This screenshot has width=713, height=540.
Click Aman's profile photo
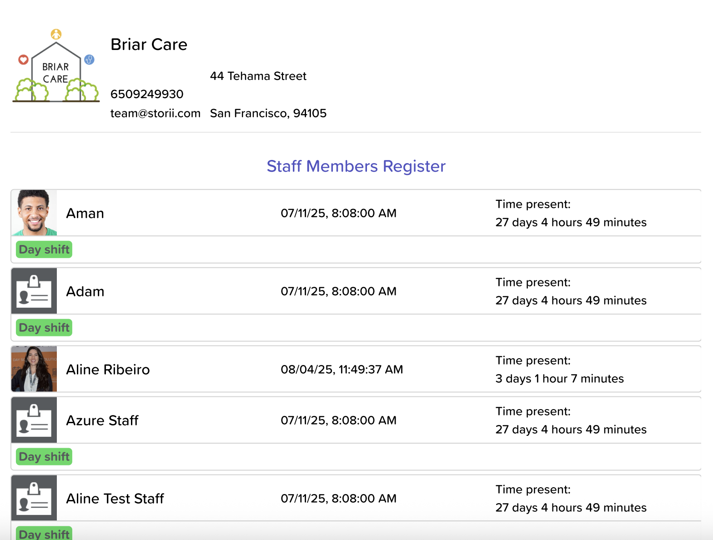click(34, 213)
